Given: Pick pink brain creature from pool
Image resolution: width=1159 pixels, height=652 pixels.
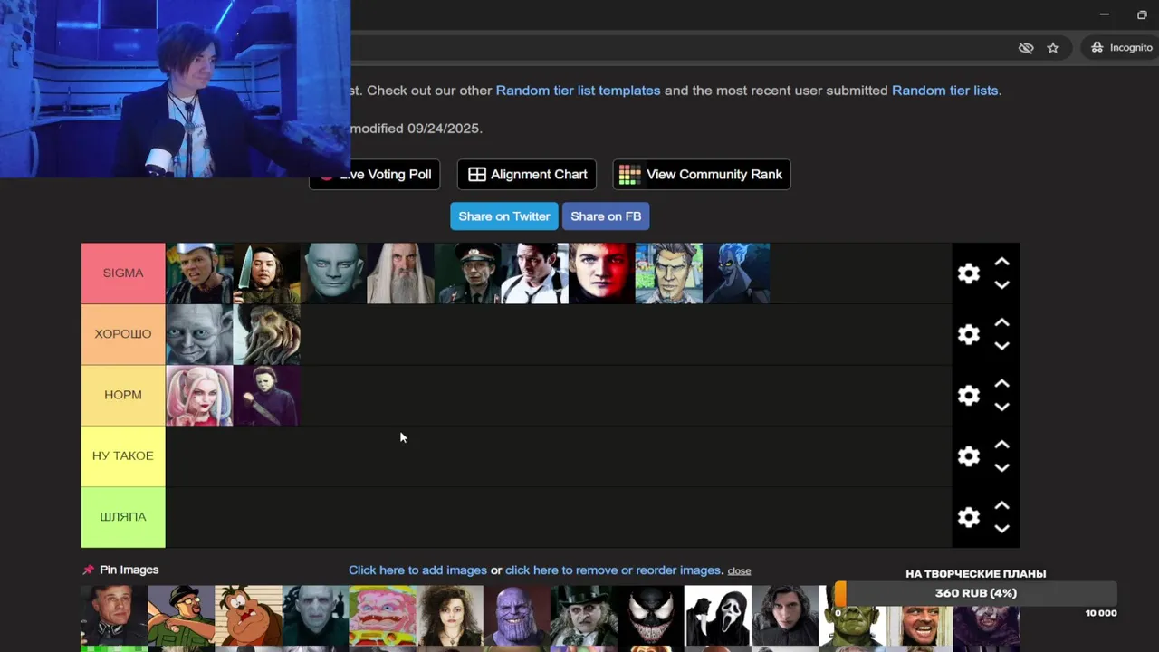Looking at the screenshot, I should coord(382,615).
